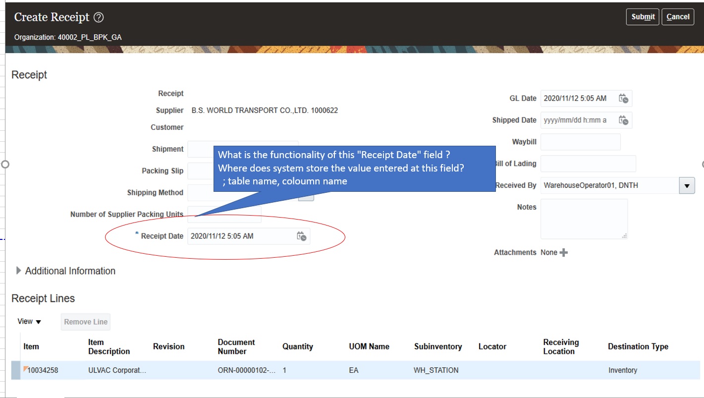Click the Packing Slip field
The width and height of the screenshot is (704, 398).
[x=223, y=171]
